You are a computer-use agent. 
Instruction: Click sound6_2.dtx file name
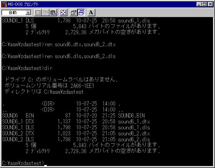point(134,133)
